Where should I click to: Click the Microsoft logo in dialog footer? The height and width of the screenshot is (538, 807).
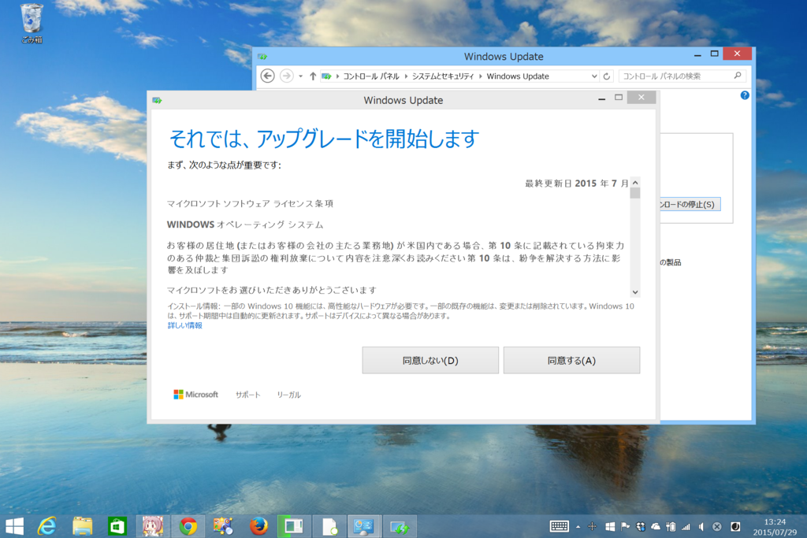pyautogui.click(x=196, y=395)
